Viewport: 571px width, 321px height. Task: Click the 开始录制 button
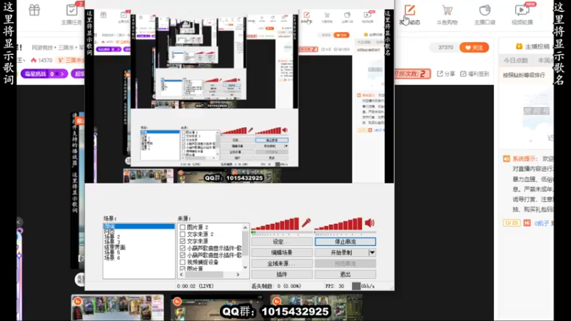[x=342, y=253]
